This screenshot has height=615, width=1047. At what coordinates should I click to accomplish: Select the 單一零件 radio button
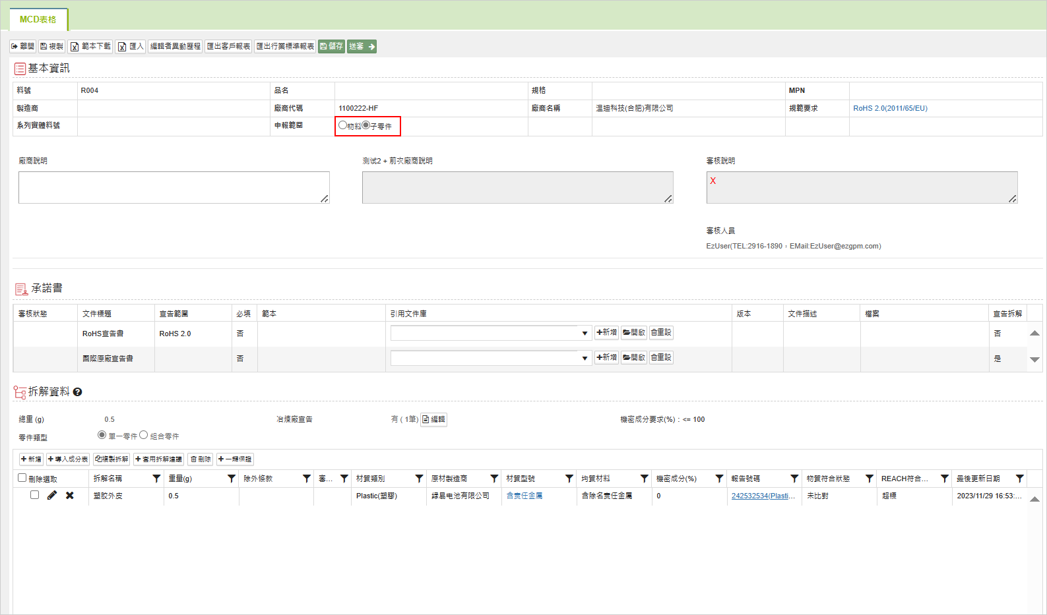(102, 435)
